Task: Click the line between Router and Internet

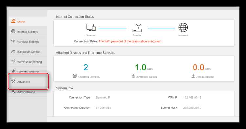Action: coord(162,29)
